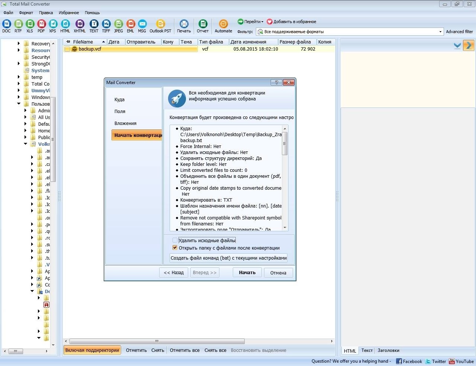Viewport: 476px width, 366px height.
Task: Switch to the Текст preview tab
Action: [x=367, y=350]
